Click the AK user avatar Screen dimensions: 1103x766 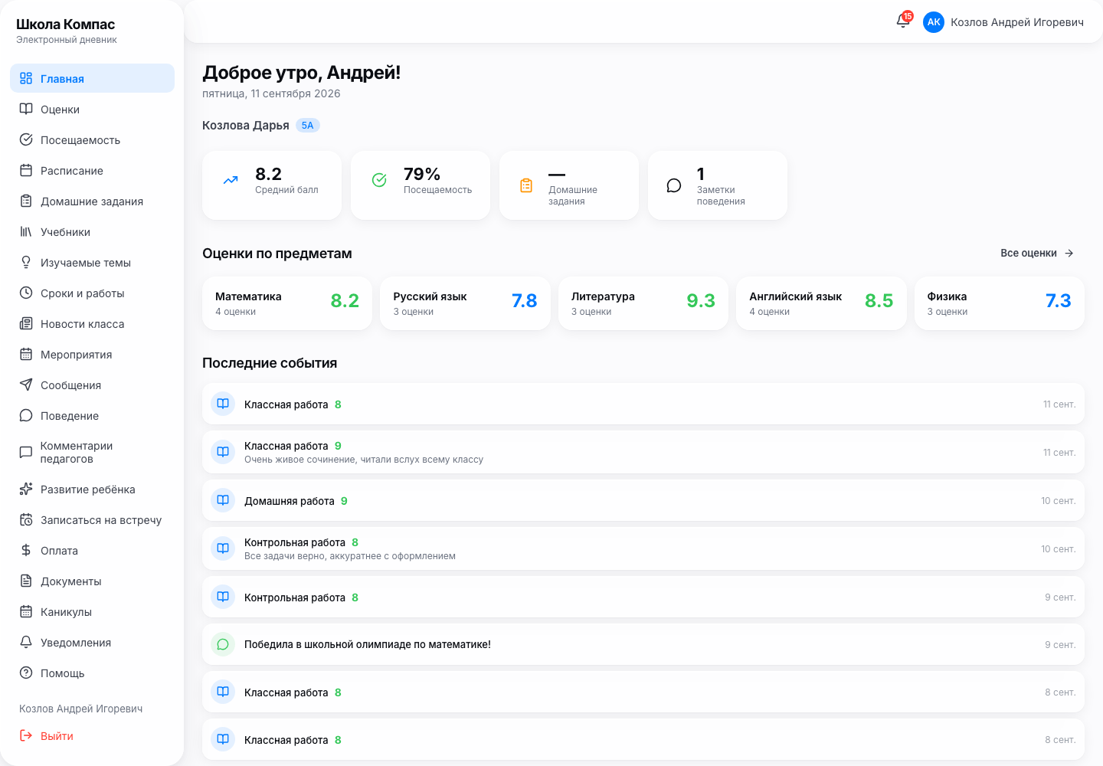point(934,22)
